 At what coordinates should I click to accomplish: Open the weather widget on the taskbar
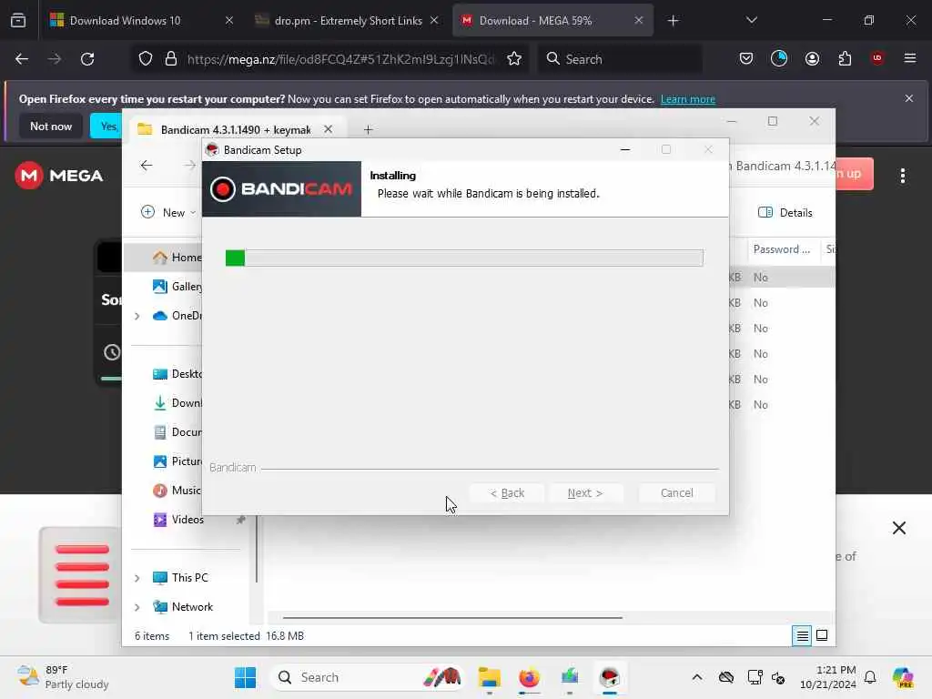(63, 677)
